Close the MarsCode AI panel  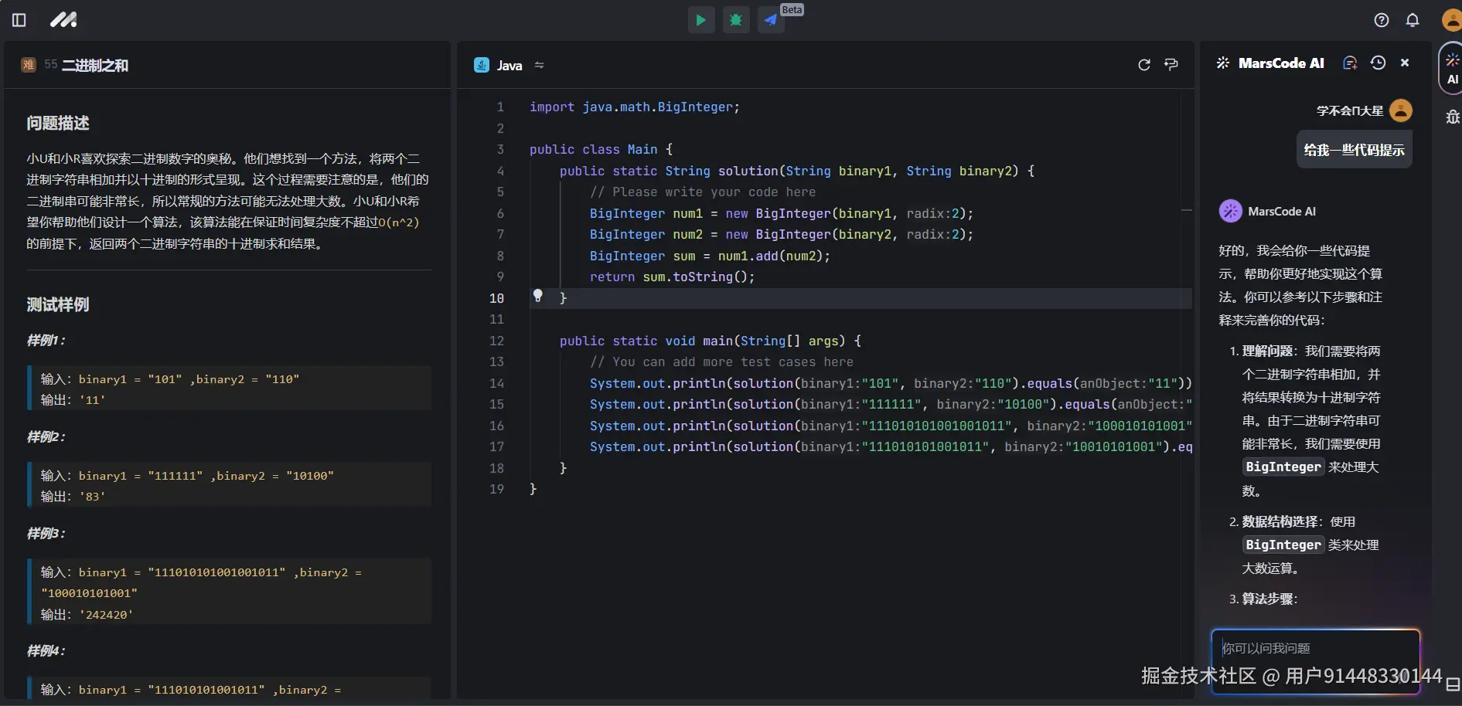(x=1405, y=63)
